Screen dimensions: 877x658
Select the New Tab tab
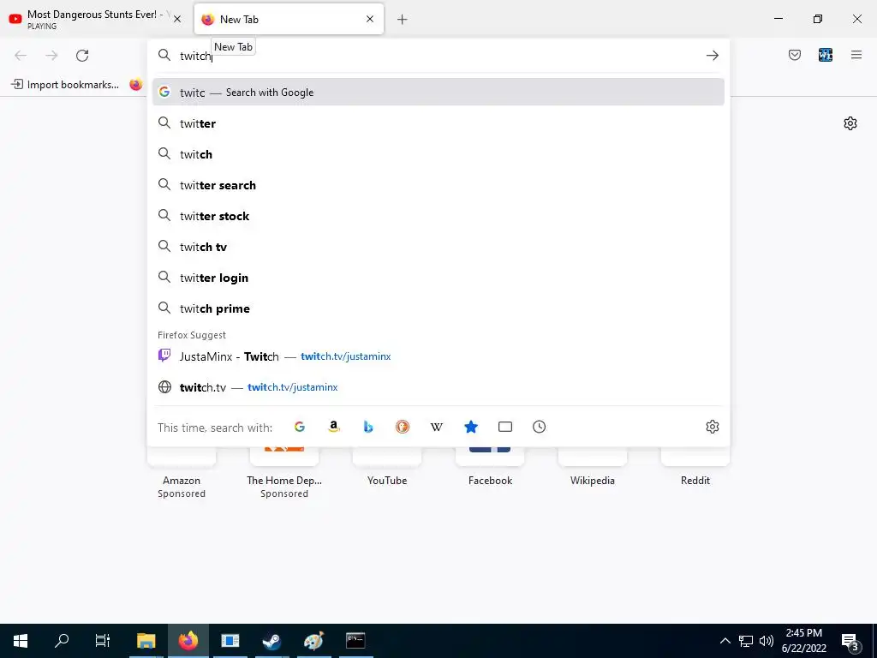[x=289, y=19]
